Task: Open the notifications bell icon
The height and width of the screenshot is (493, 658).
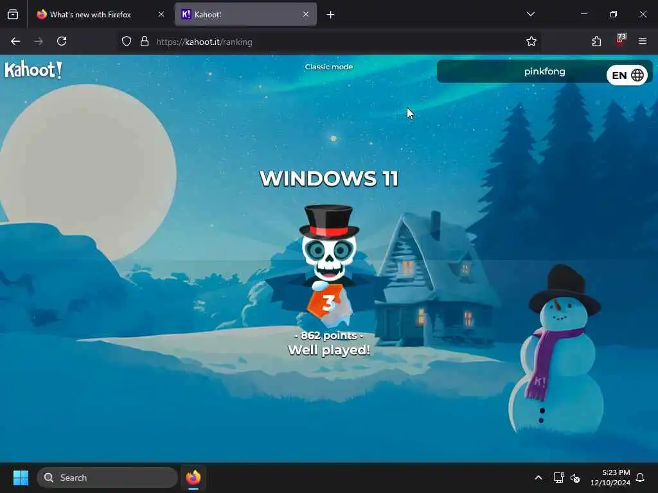Action: point(640,478)
